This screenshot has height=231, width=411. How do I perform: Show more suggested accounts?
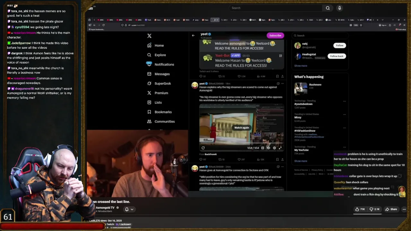[x=301, y=66]
